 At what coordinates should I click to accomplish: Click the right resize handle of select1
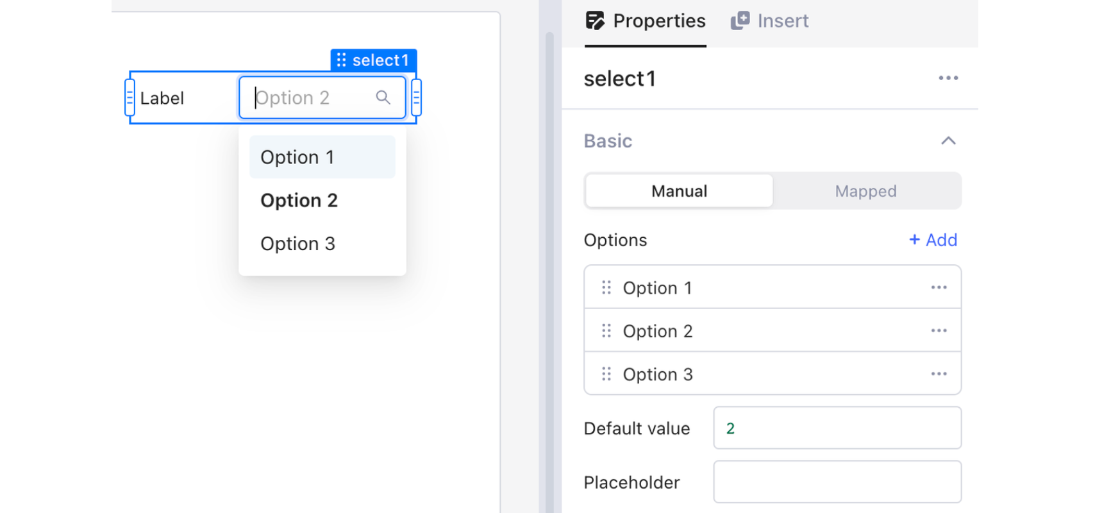[x=417, y=98]
